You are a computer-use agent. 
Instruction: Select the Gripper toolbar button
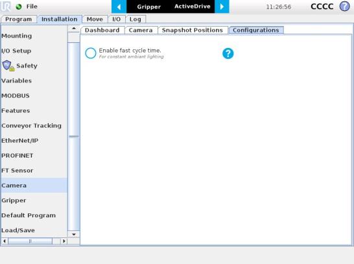pos(148,6)
